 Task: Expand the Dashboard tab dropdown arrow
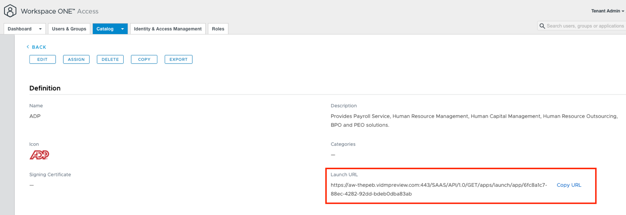40,29
